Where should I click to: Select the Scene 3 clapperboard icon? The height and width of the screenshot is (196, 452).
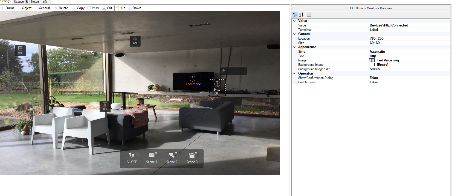[192, 155]
